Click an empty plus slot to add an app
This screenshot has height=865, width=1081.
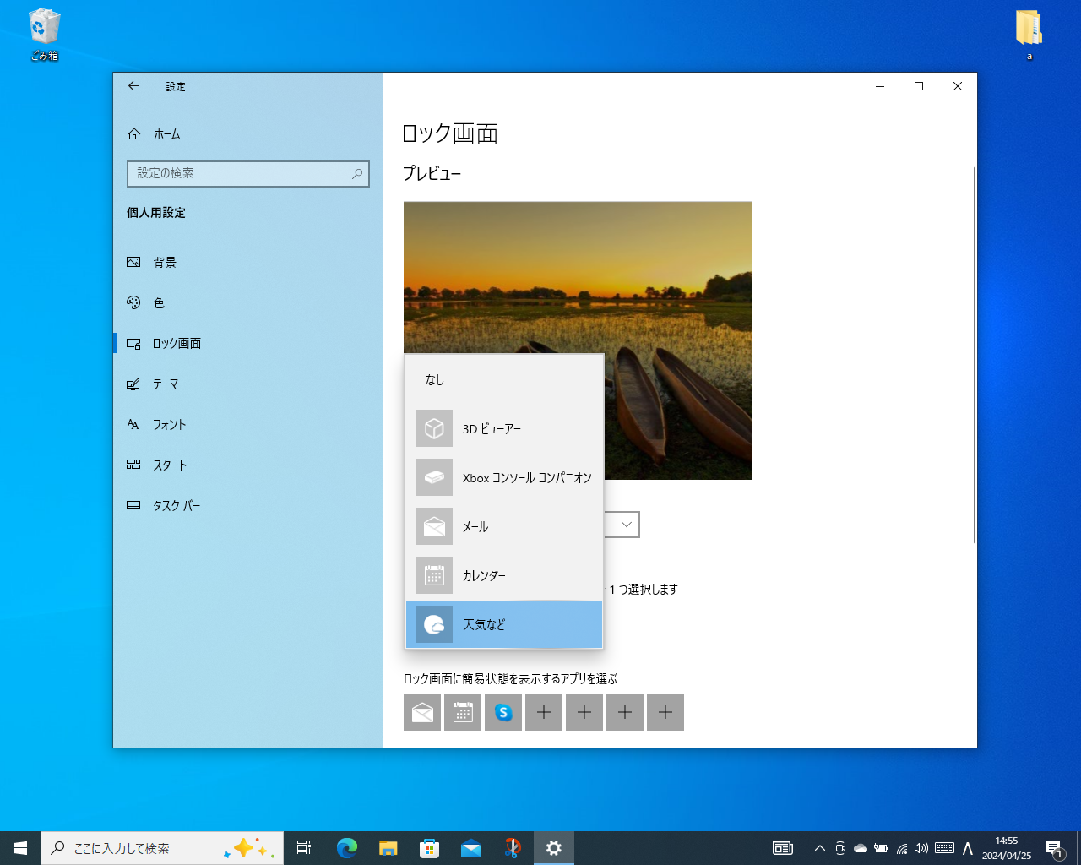[544, 712]
